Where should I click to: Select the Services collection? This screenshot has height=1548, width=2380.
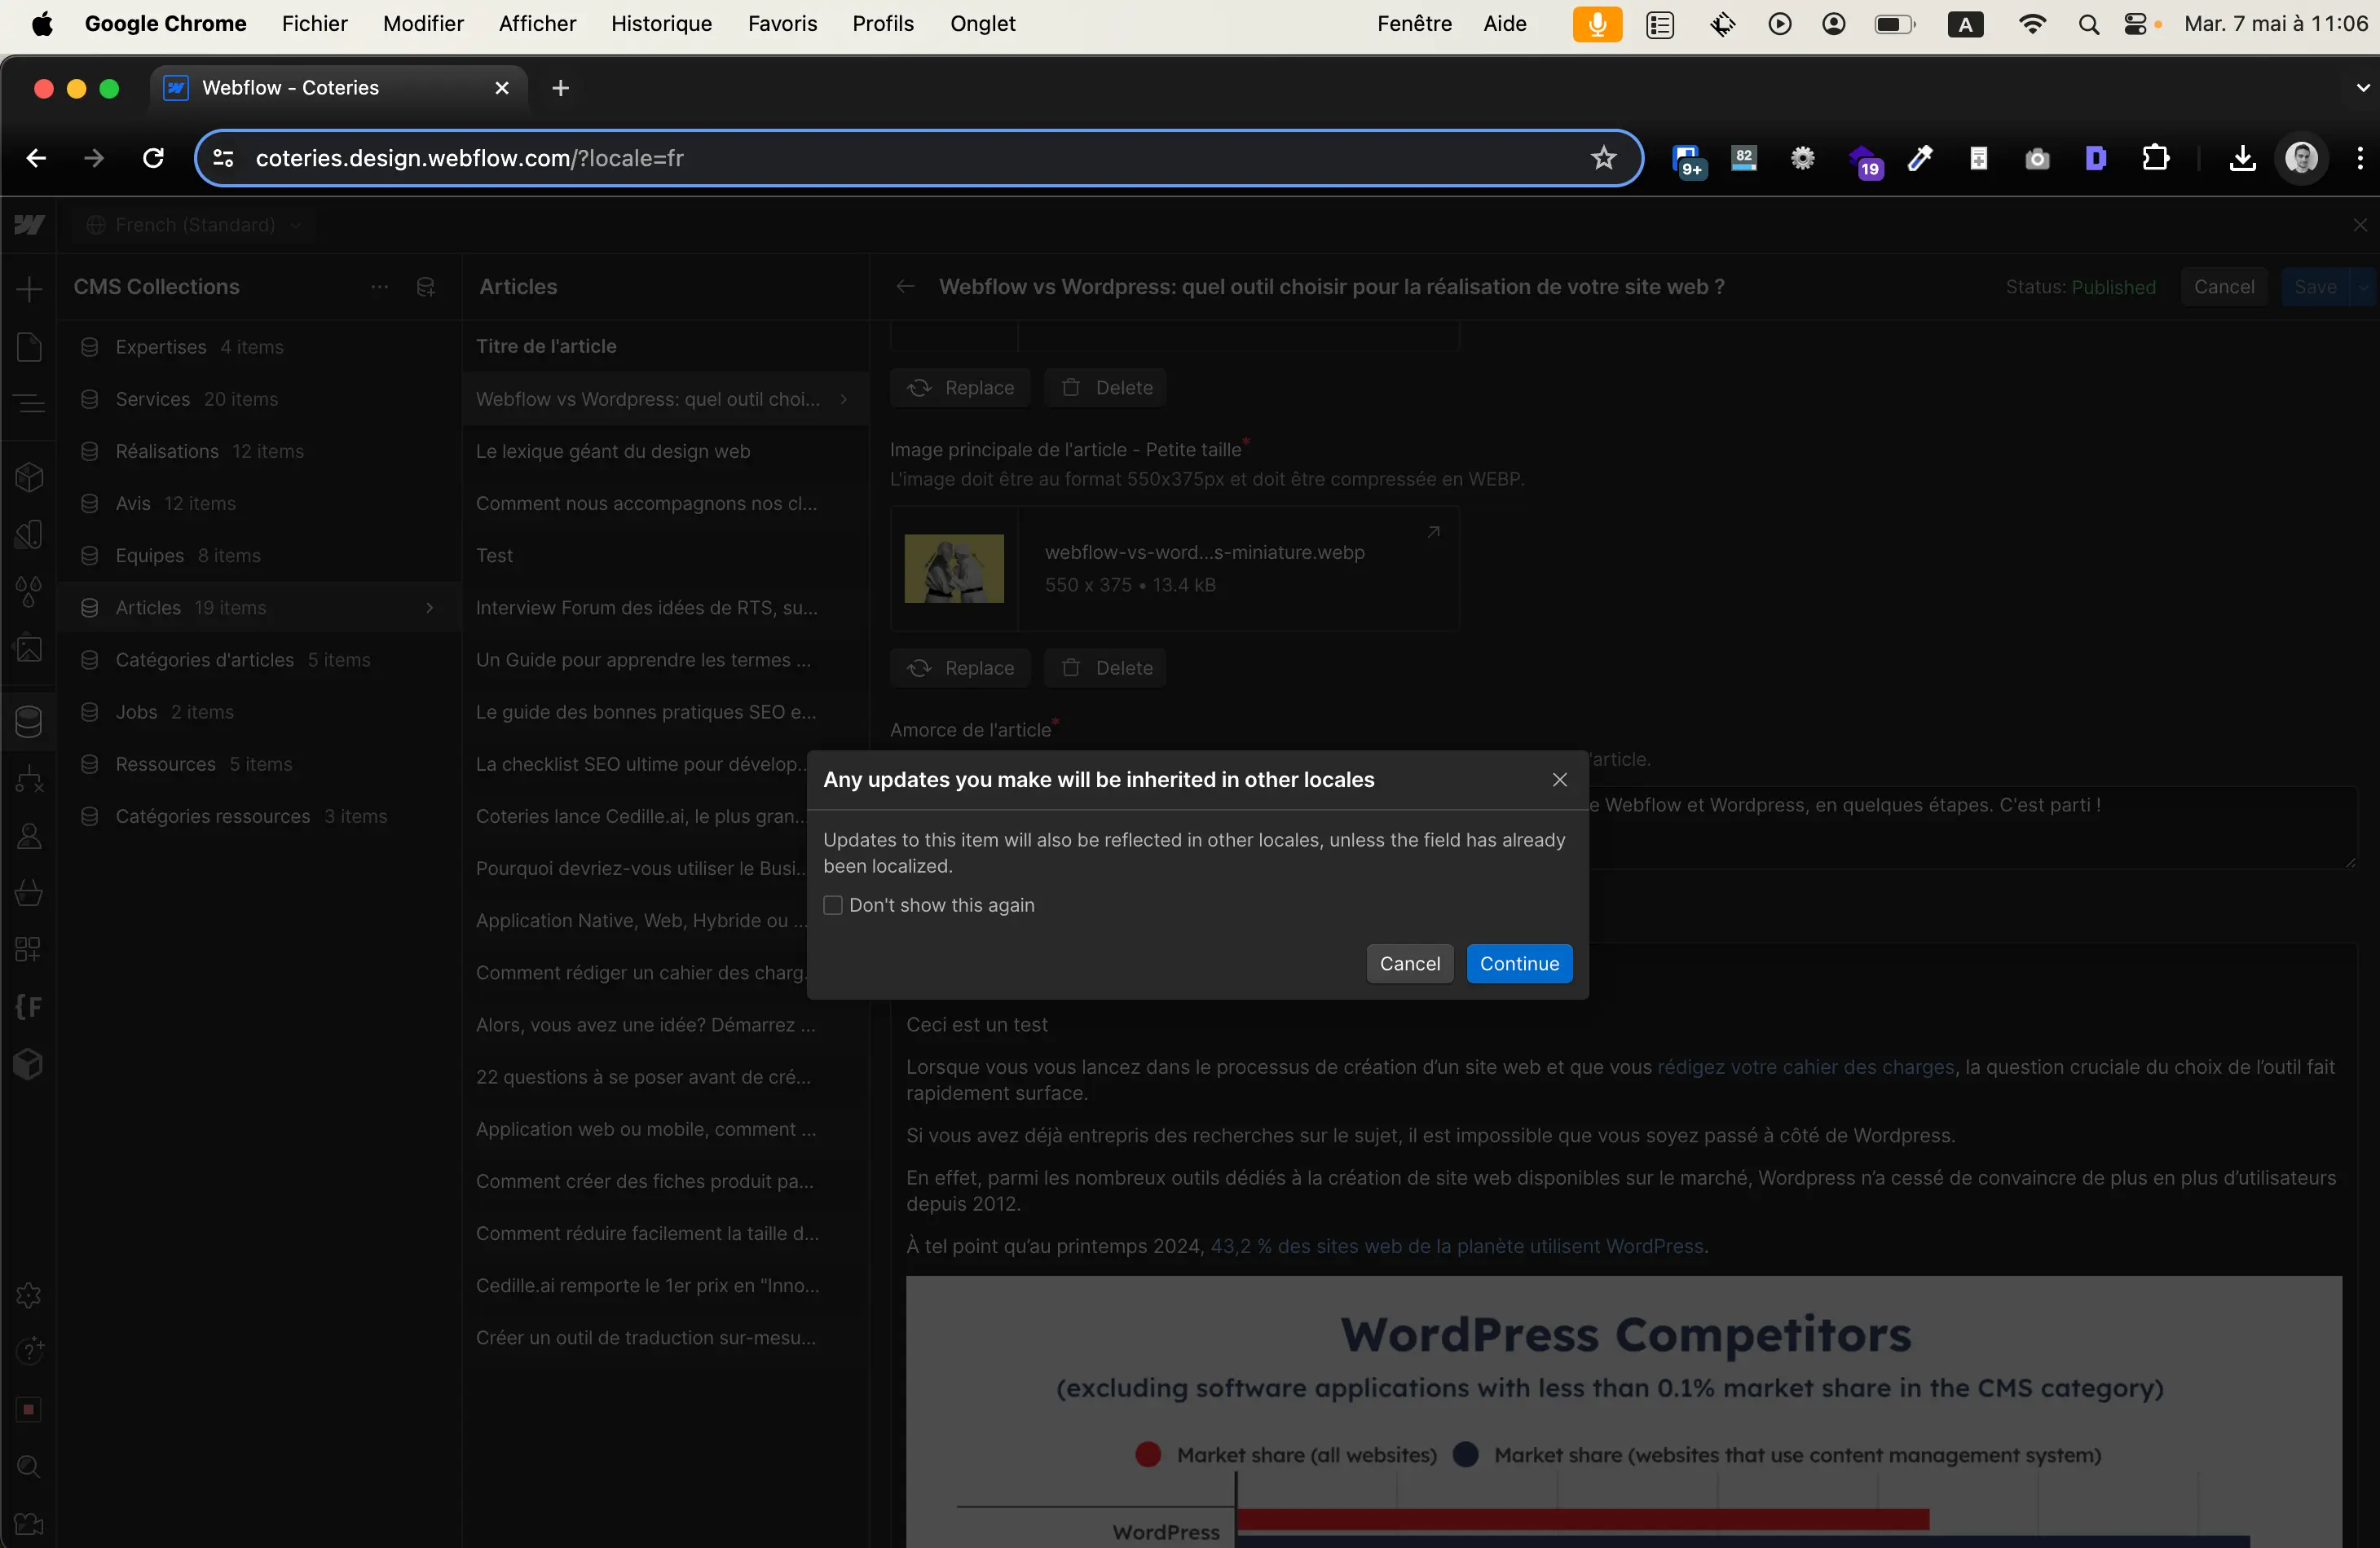[259, 398]
